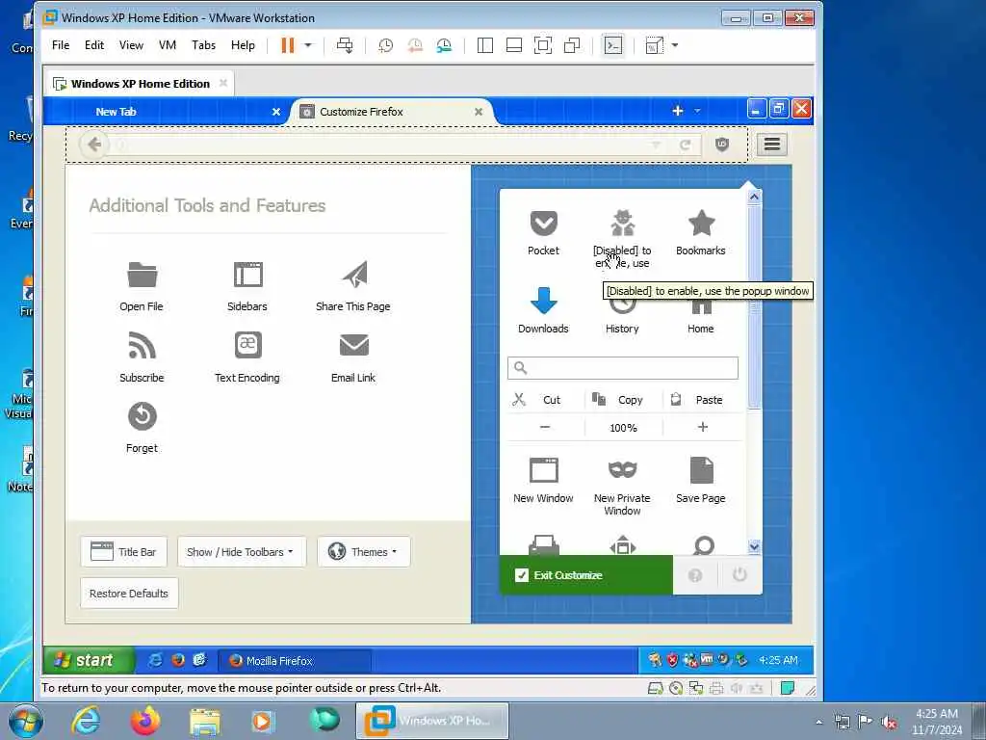
Task: Click the power quit icon in the panel
Action: click(739, 574)
